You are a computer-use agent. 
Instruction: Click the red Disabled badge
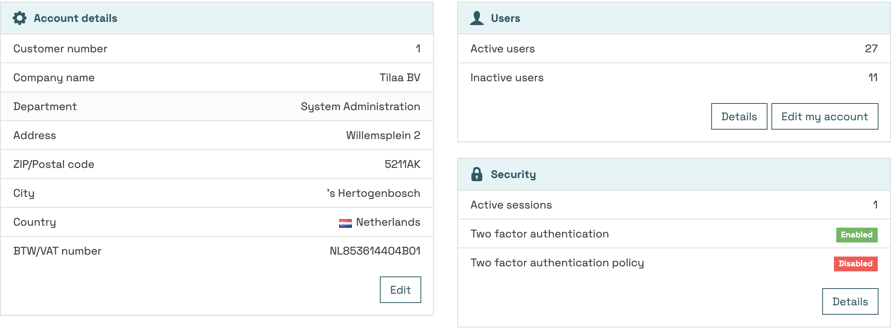[855, 264]
